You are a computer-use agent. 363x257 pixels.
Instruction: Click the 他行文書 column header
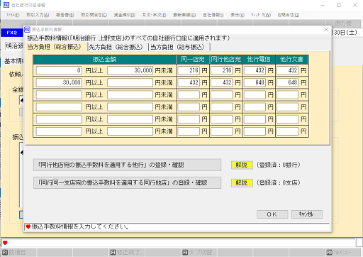[x=292, y=60]
